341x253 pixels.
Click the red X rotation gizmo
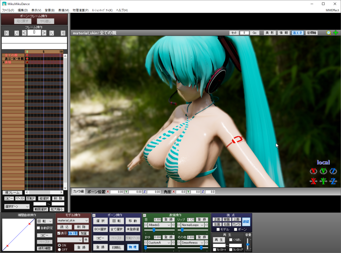coord(313,171)
